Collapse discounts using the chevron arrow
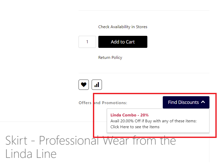The height and width of the screenshot is (163, 220). [203, 102]
